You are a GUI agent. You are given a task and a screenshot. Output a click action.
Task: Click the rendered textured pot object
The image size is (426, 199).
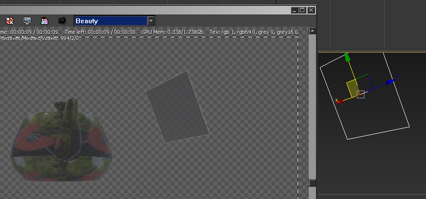(x=61, y=142)
